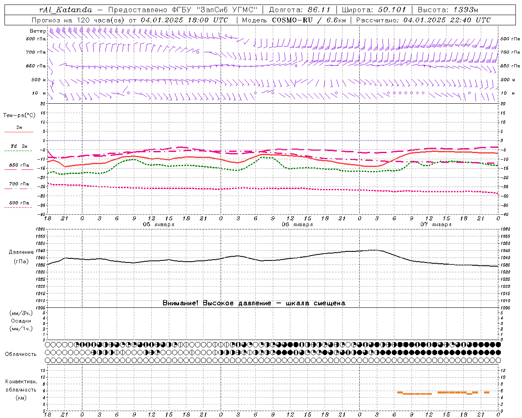Click the 'Тем-ра(°C)' temperature axis title
Viewport: 522px width, 418px height.
tap(19, 116)
